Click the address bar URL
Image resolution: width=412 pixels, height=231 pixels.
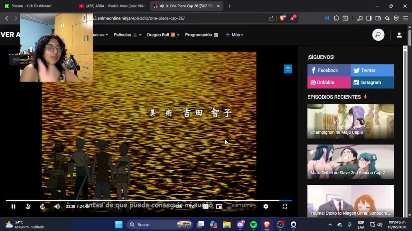click(x=138, y=18)
